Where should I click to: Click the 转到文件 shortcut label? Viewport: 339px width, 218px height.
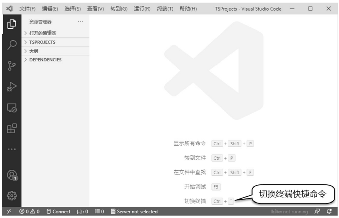195,158
